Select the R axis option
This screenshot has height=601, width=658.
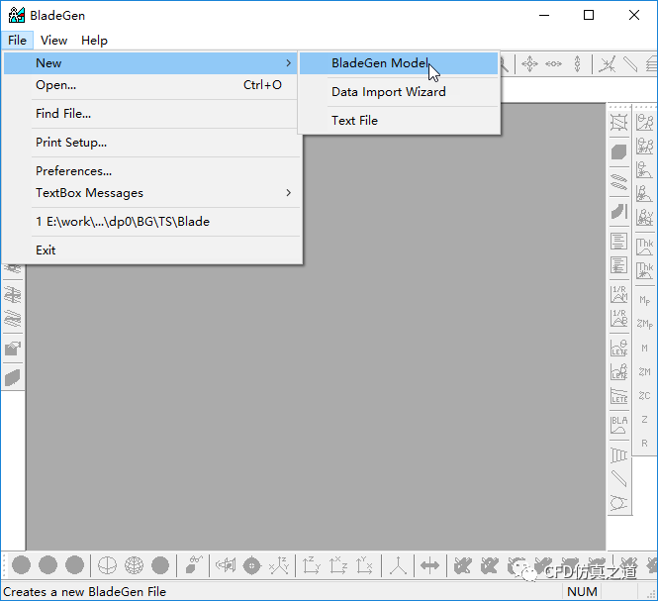(644, 444)
